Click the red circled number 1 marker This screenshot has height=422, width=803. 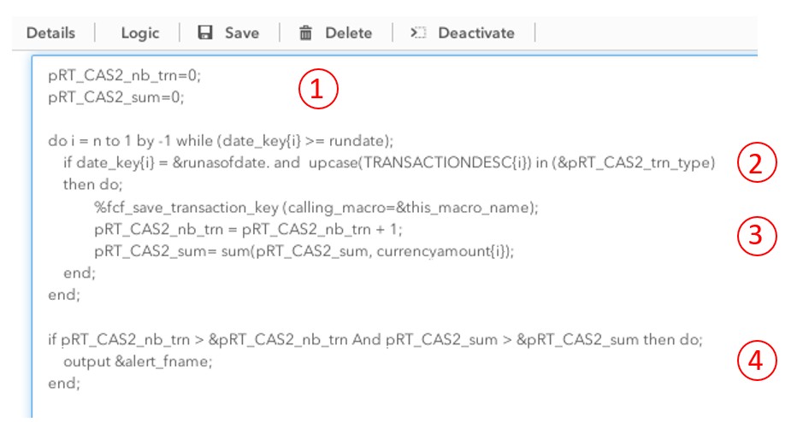[x=317, y=89]
